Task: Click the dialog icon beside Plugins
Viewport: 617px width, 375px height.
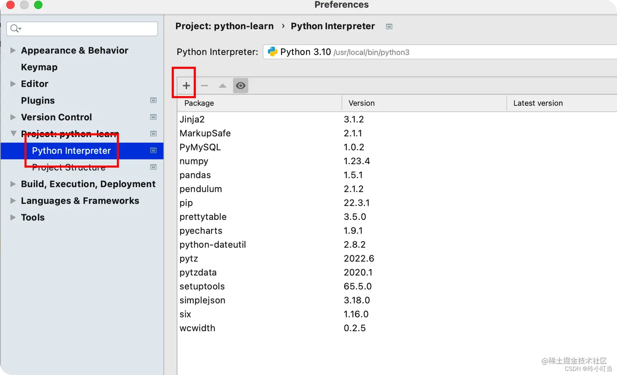Action: click(x=153, y=100)
